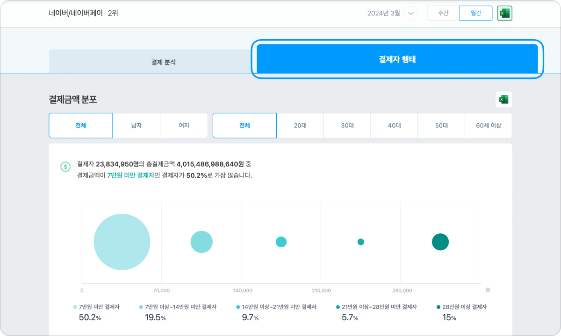Select 전체 in the age filter

coord(245,126)
